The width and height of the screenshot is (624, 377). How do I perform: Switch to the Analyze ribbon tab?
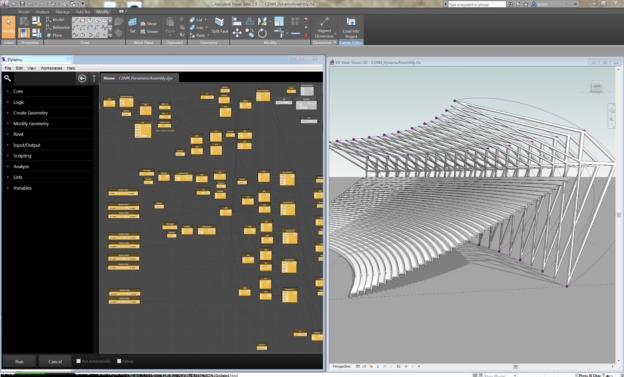42,12
